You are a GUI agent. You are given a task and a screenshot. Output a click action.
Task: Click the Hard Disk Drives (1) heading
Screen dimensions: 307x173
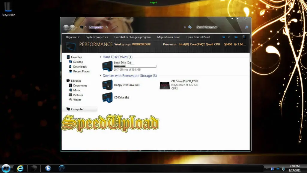[x=118, y=57]
